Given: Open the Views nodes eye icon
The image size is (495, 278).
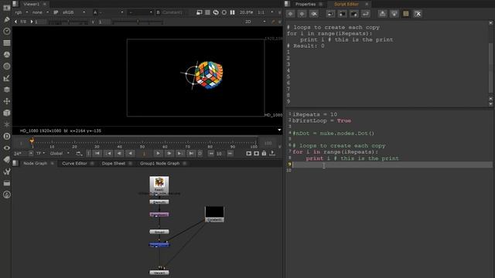Looking at the screenshot, I should pyautogui.click(x=7, y=147).
